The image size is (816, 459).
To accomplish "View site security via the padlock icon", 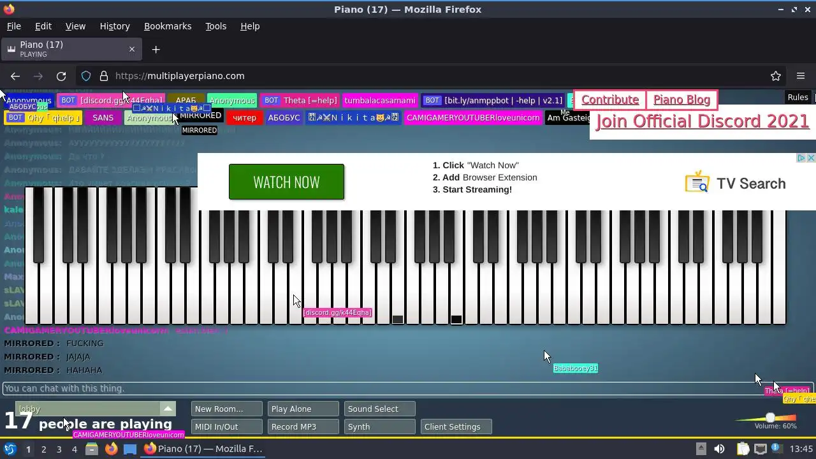I will pyautogui.click(x=104, y=76).
